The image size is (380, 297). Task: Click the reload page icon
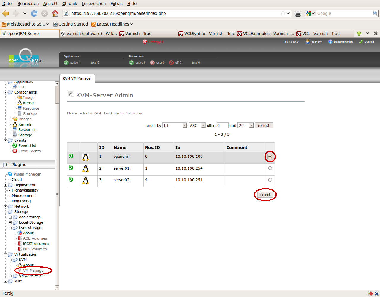34,13
